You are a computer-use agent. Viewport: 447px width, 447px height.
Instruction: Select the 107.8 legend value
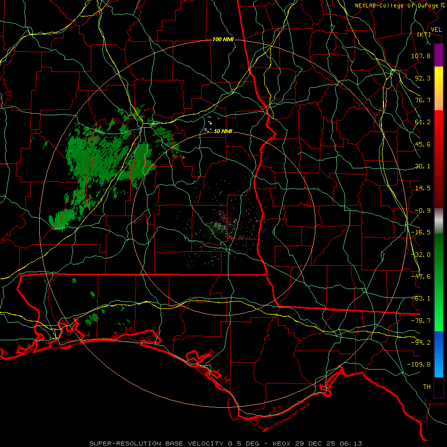pos(421,56)
